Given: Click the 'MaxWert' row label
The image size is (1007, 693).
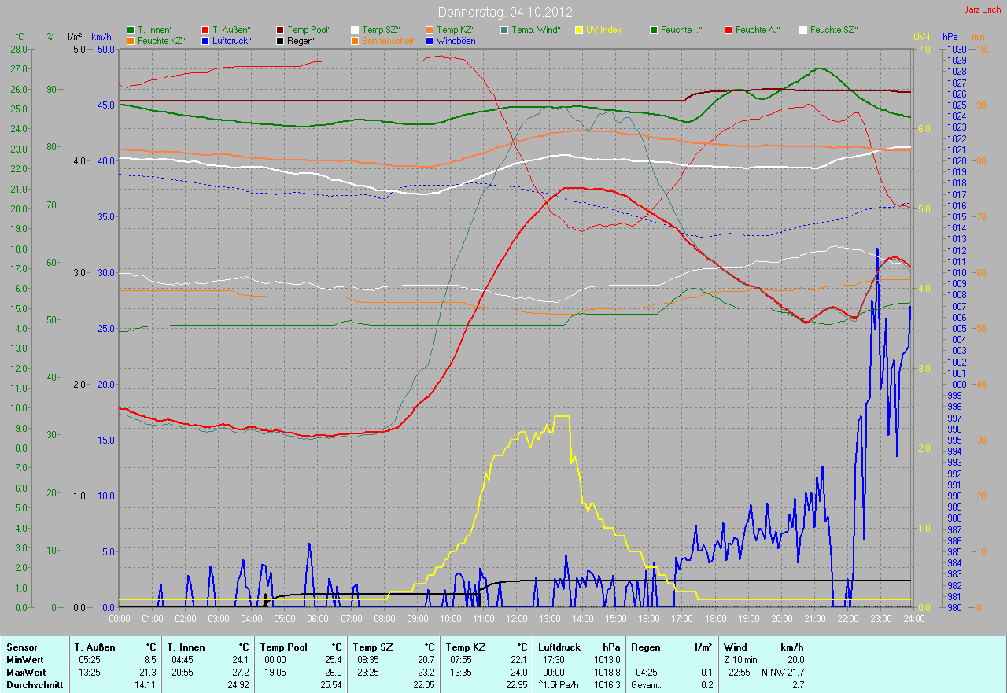Looking at the screenshot, I should 25,673.
